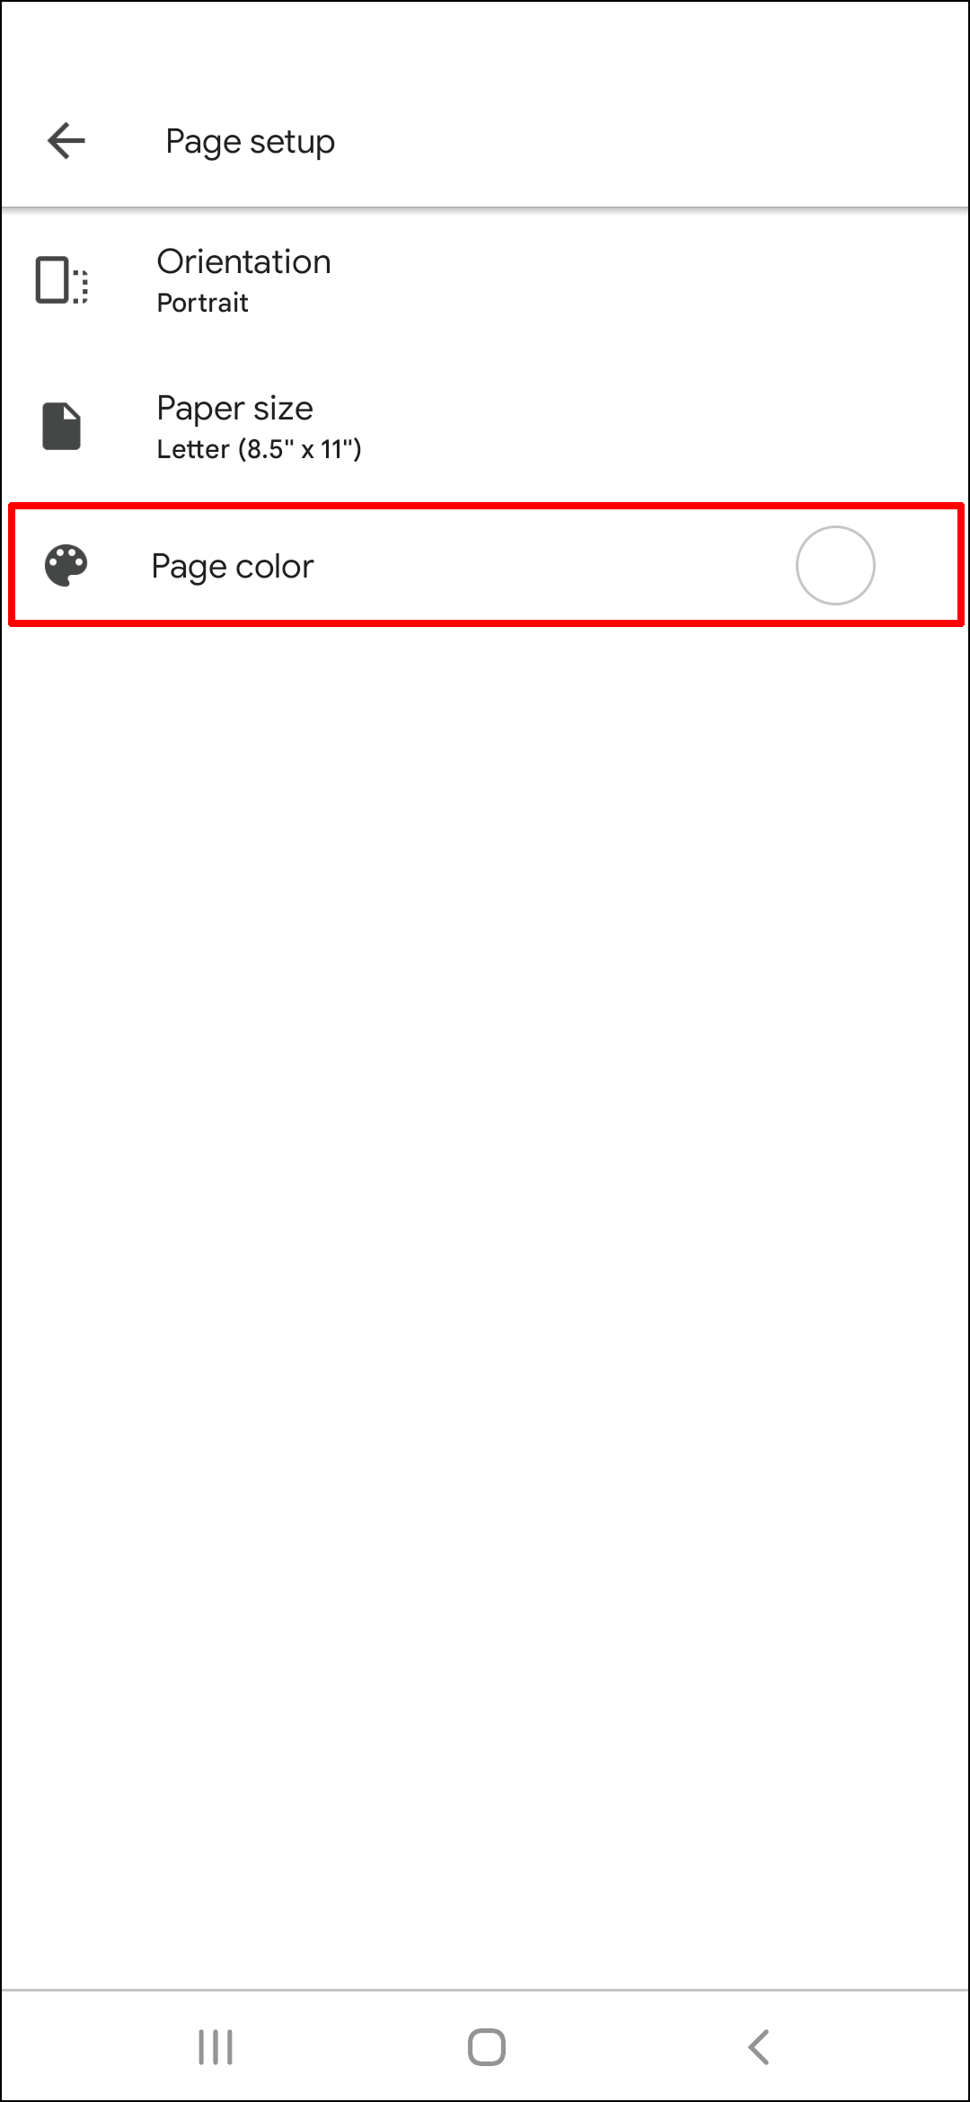Select the Page color label
970x2102 pixels.
pos(233,566)
